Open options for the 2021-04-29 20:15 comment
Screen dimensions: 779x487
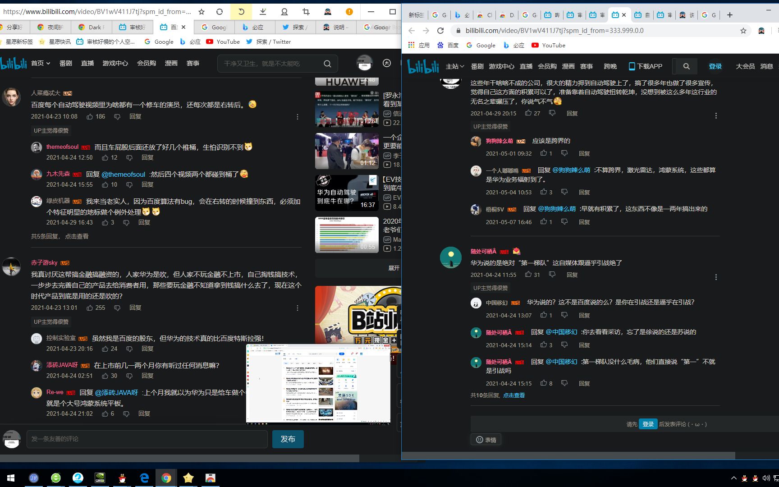click(716, 116)
